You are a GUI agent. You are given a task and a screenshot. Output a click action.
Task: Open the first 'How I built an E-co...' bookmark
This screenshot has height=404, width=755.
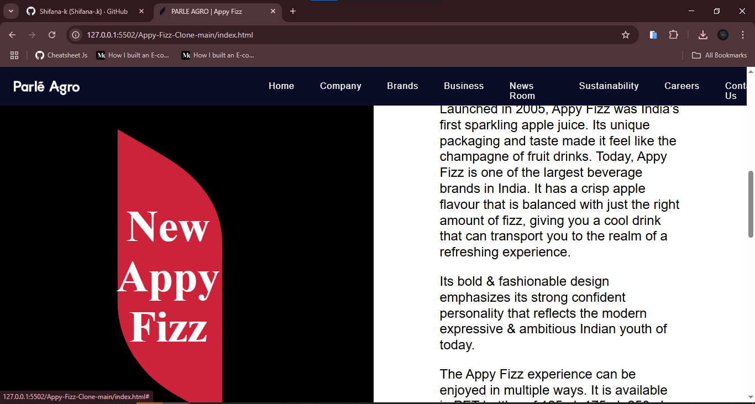click(x=133, y=55)
